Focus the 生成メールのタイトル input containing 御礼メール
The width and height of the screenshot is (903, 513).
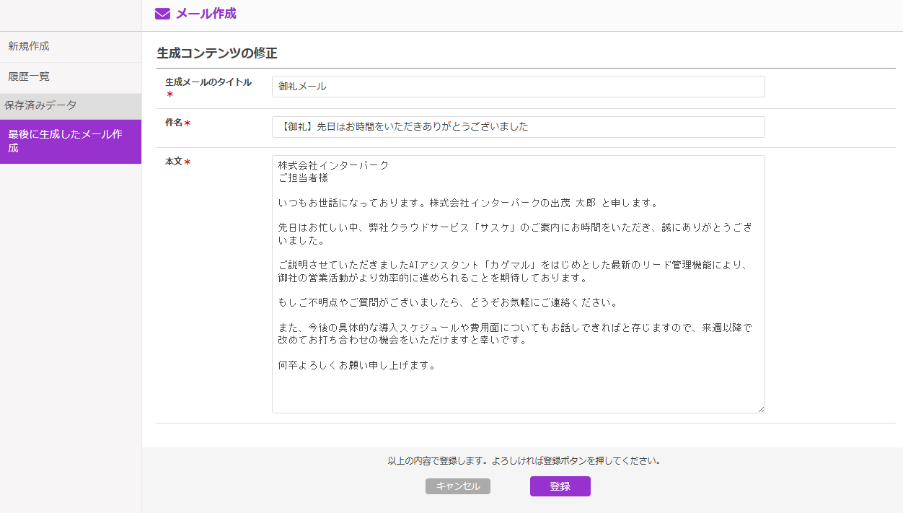[518, 87]
